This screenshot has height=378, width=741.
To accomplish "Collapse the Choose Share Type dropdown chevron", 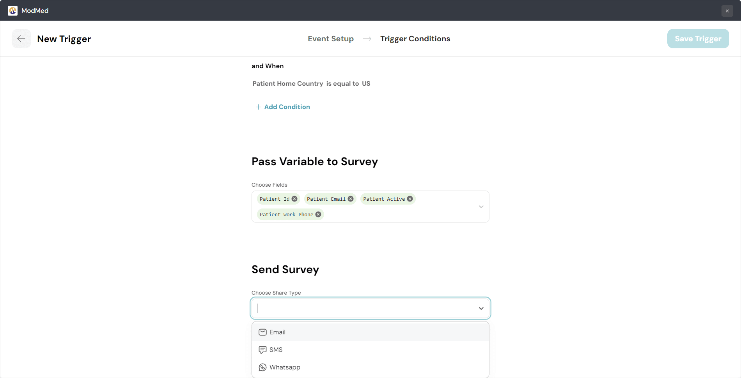I will click(481, 308).
